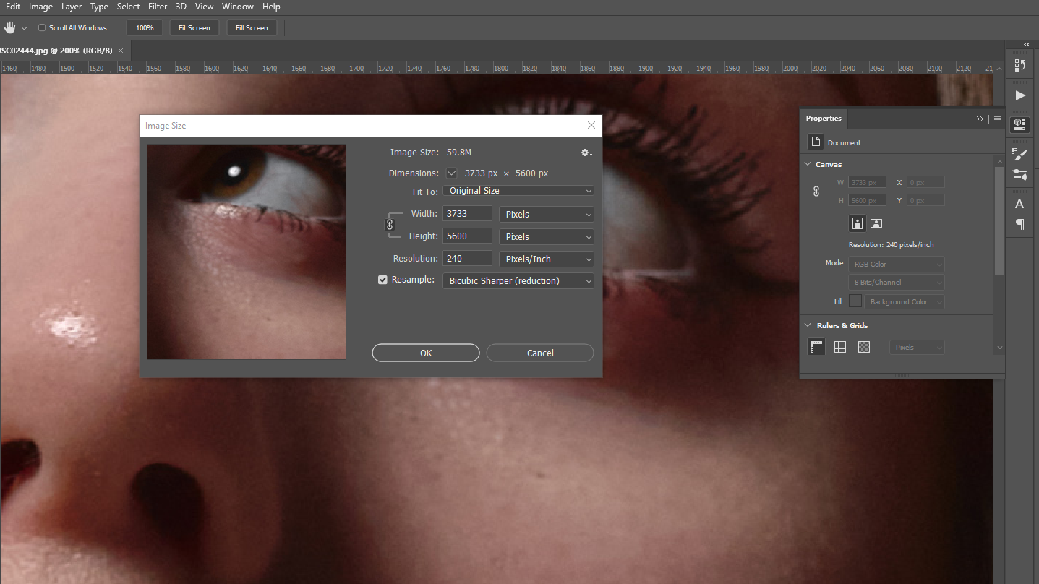Image resolution: width=1039 pixels, height=584 pixels.
Task: Toggle rulers visibility icon
Action: pos(816,347)
